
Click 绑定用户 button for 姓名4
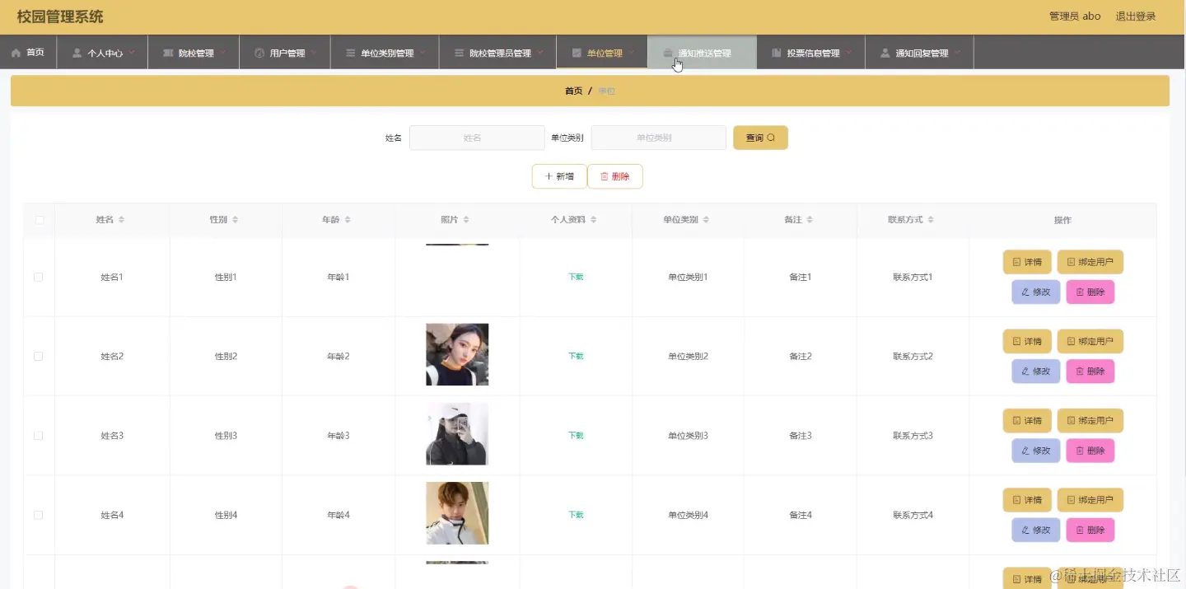pos(1090,500)
